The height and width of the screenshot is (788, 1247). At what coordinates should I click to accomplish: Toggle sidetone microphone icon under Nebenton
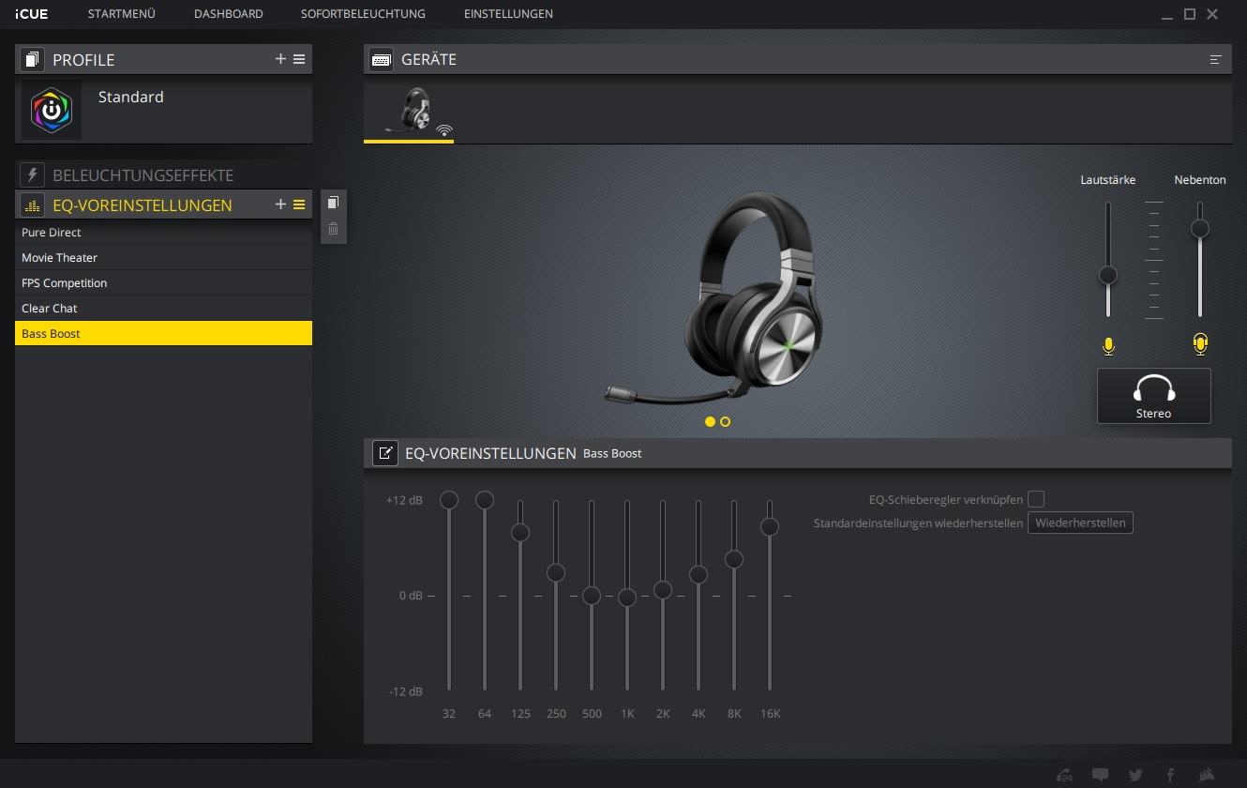(x=1200, y=344)
